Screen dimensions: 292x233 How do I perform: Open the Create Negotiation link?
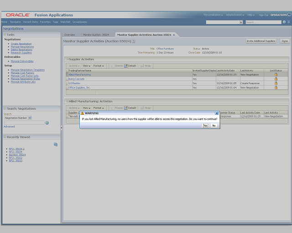[21, 44]
